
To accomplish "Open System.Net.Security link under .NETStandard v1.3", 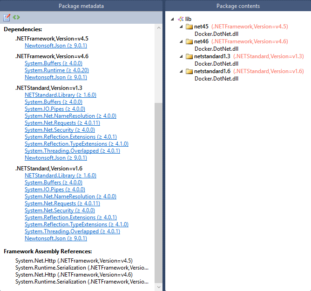I will coord(60,130).
